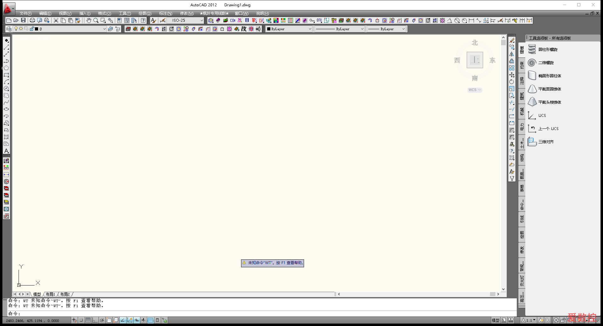Screen dimensions: 603x326
Task: Click the ViewCube 上 top face
Action: 475,60
